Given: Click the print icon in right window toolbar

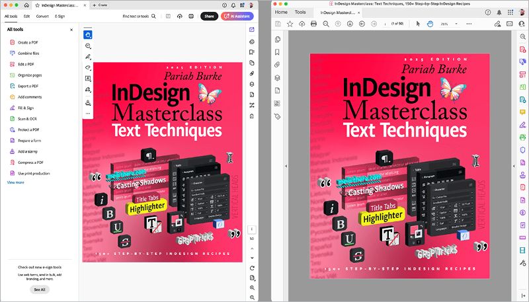Looking at the screenshot, I should 313,24.
